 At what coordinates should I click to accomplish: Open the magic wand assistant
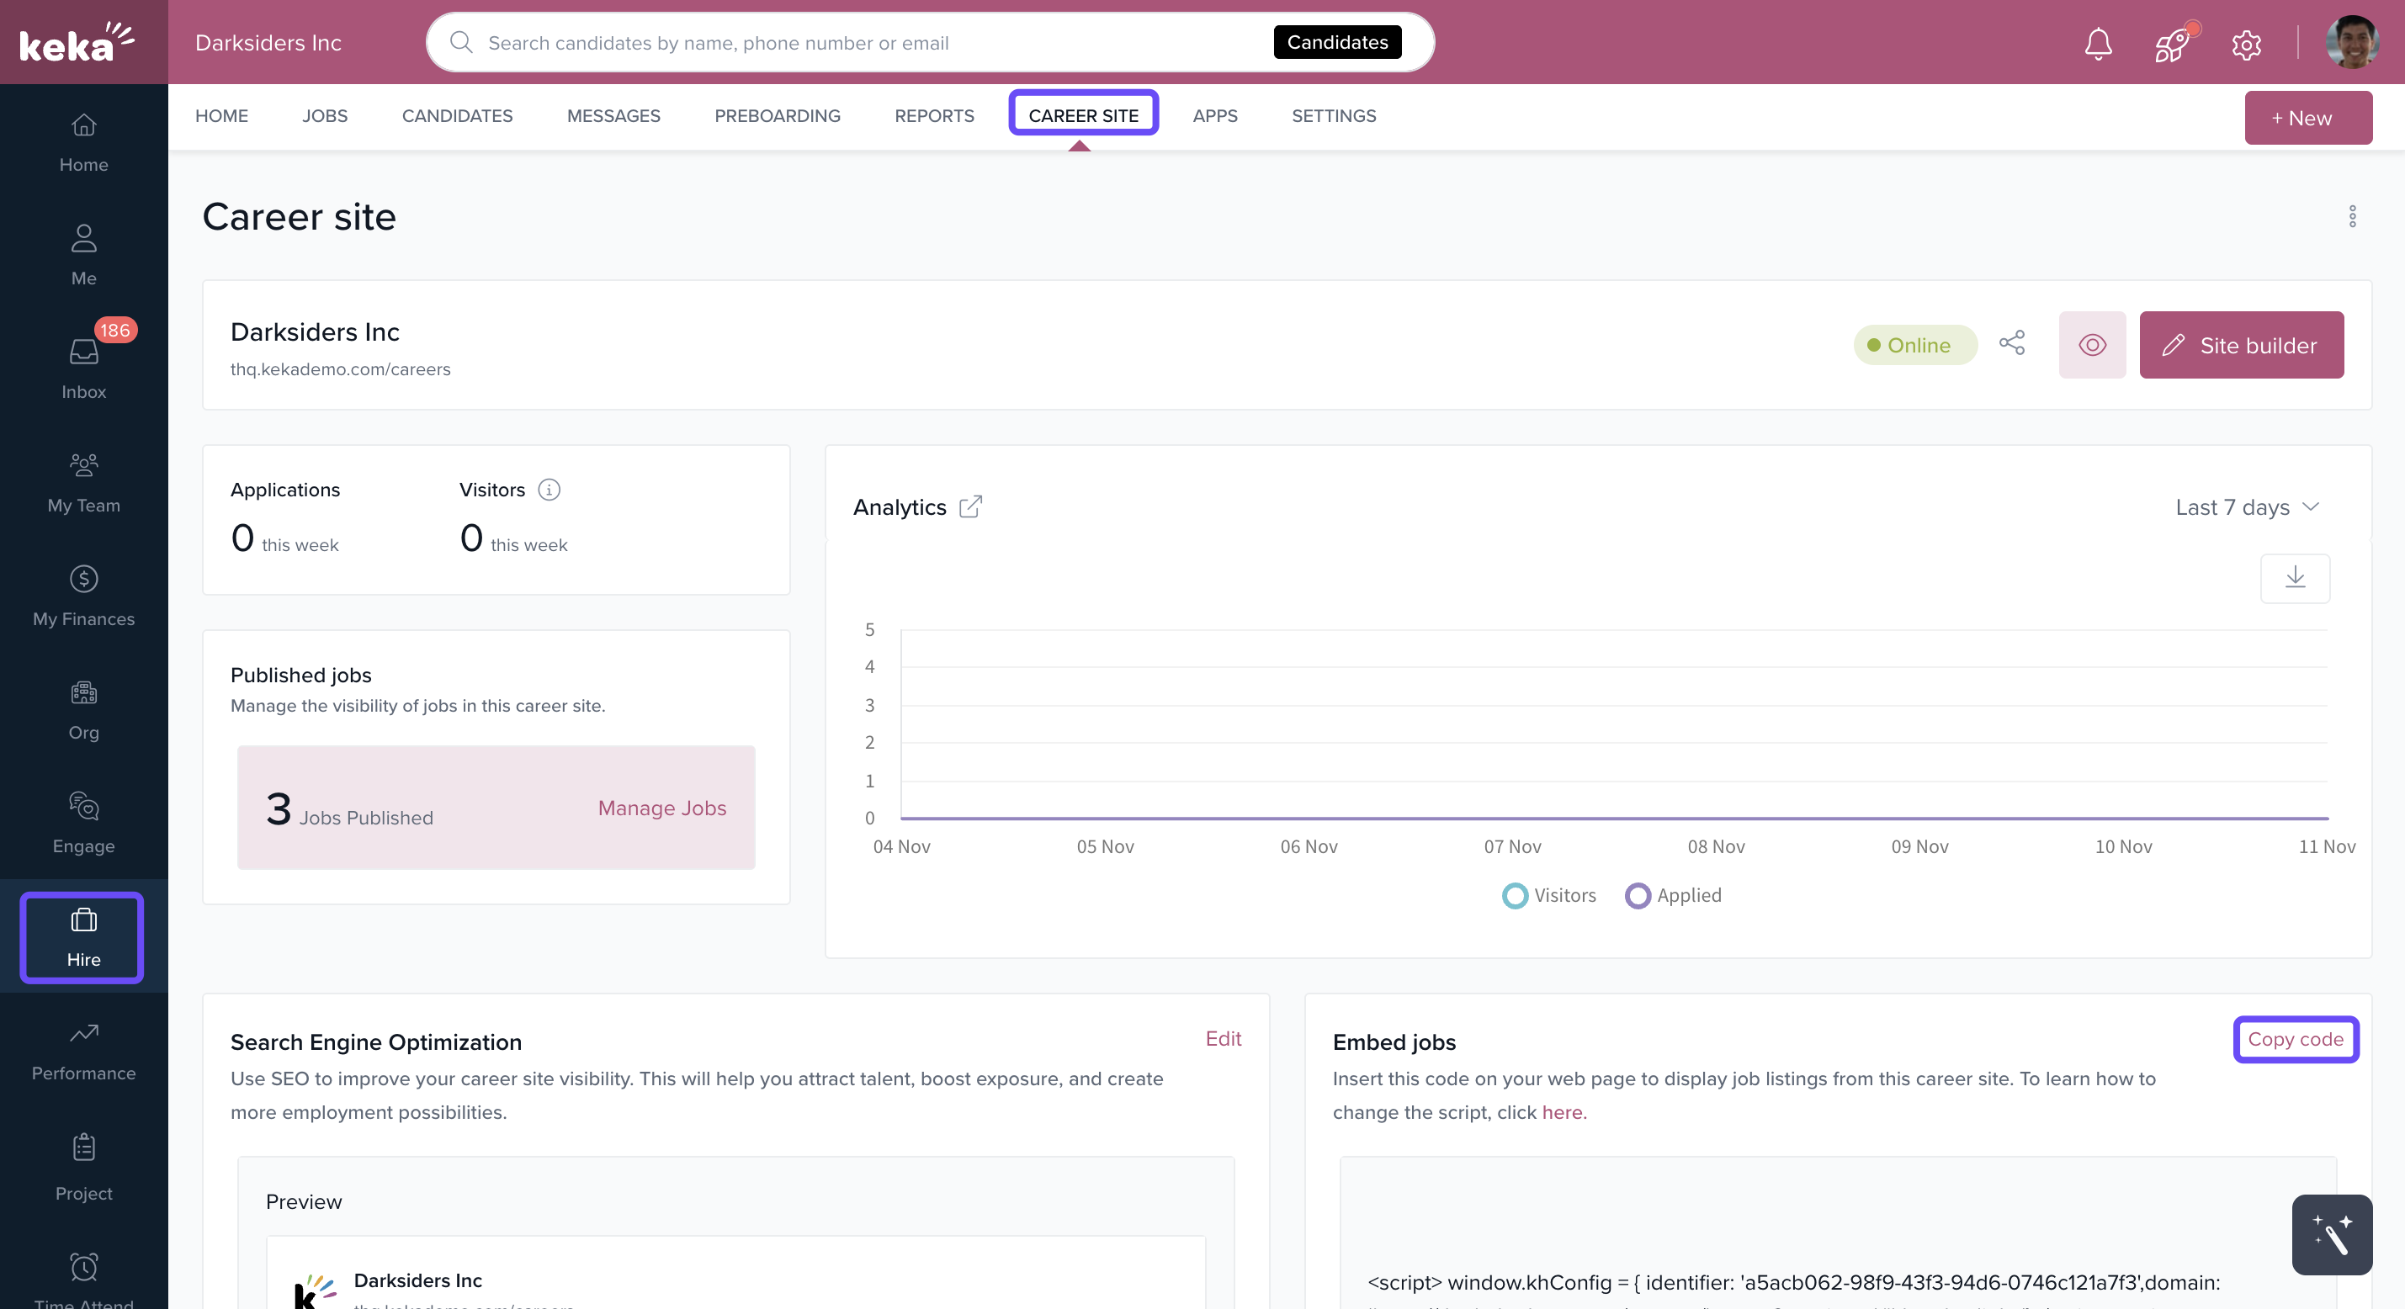pyautogui.click(x=2330, y=1234)
